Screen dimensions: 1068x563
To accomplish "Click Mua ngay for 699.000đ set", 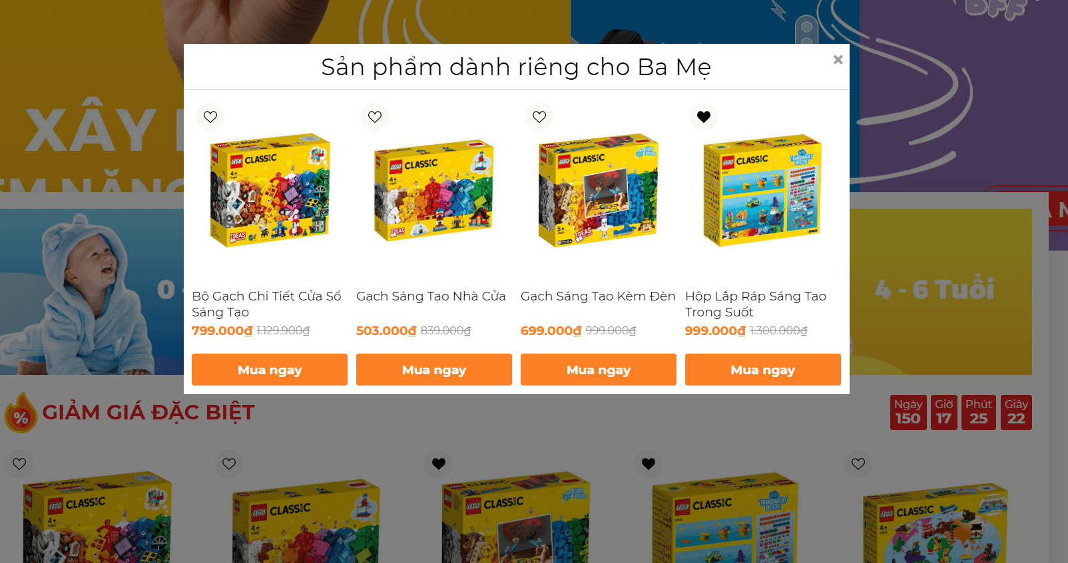I will click(599, 370).
